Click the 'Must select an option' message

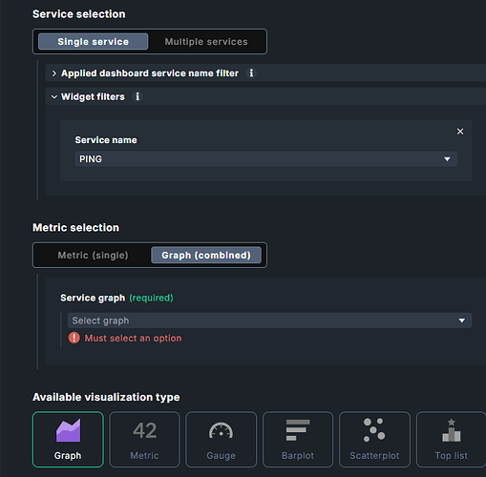coord(133,338)
